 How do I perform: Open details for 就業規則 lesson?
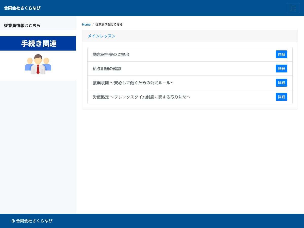coord(281,83)
